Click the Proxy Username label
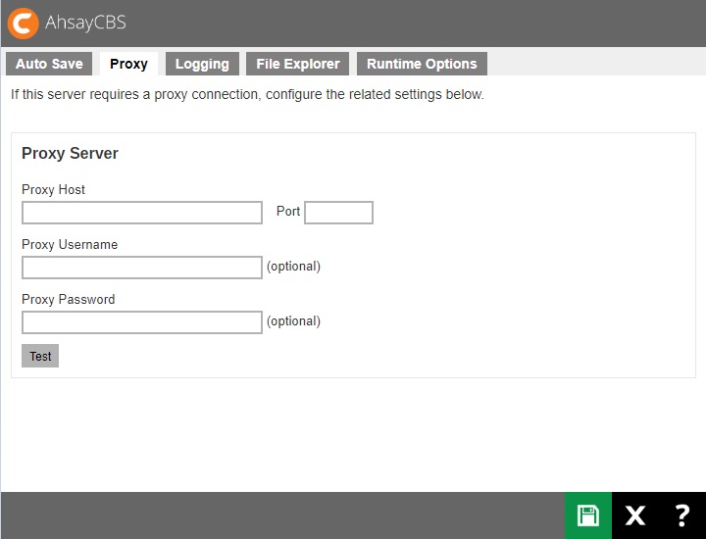 pos(70,245)
